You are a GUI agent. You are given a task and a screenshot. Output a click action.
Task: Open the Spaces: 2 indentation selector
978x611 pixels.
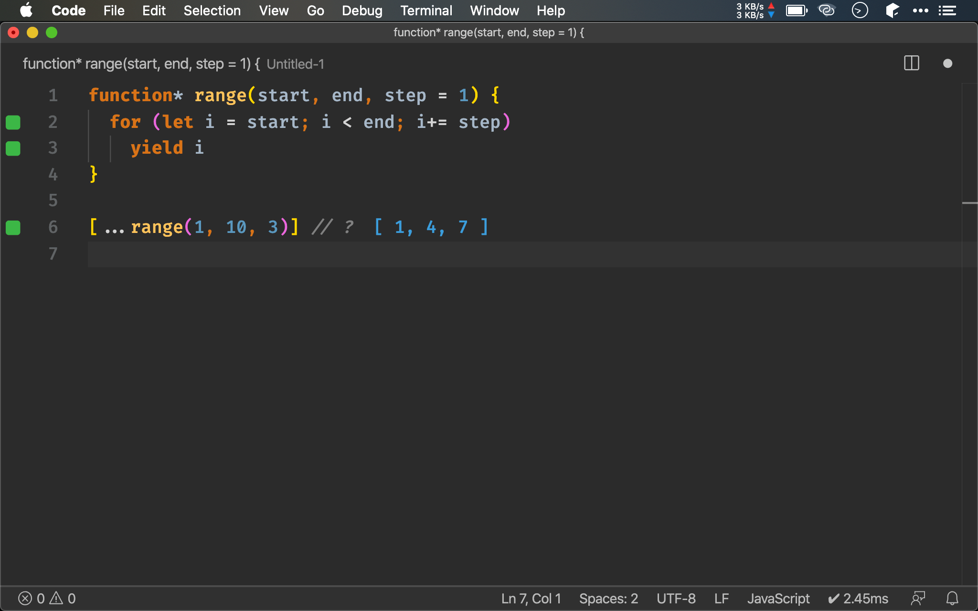(608, 598)
